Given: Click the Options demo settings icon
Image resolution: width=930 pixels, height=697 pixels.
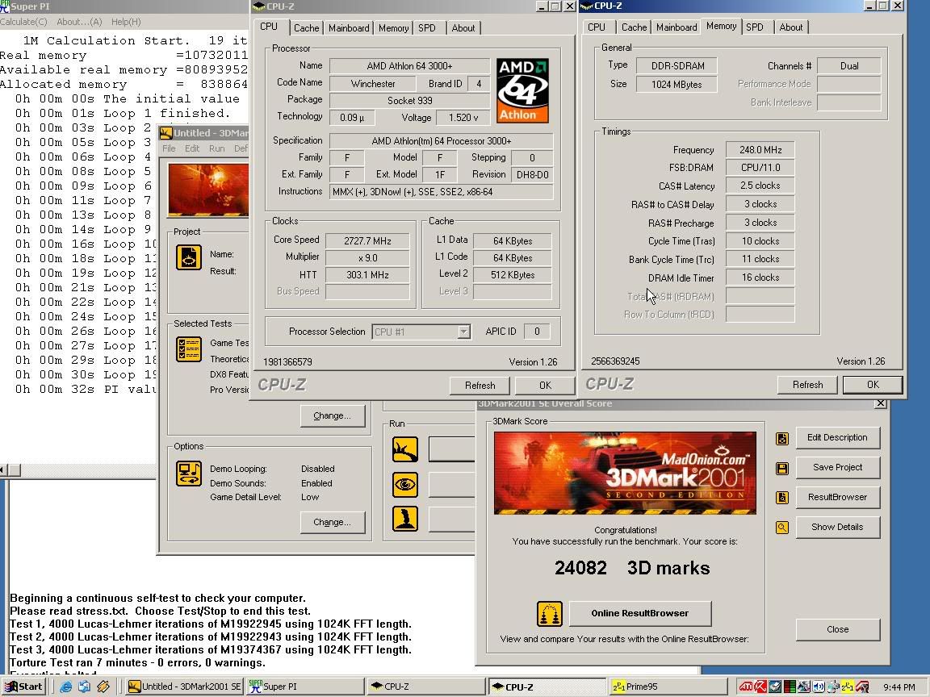Looking at the screenshot, I should (189, 474).
